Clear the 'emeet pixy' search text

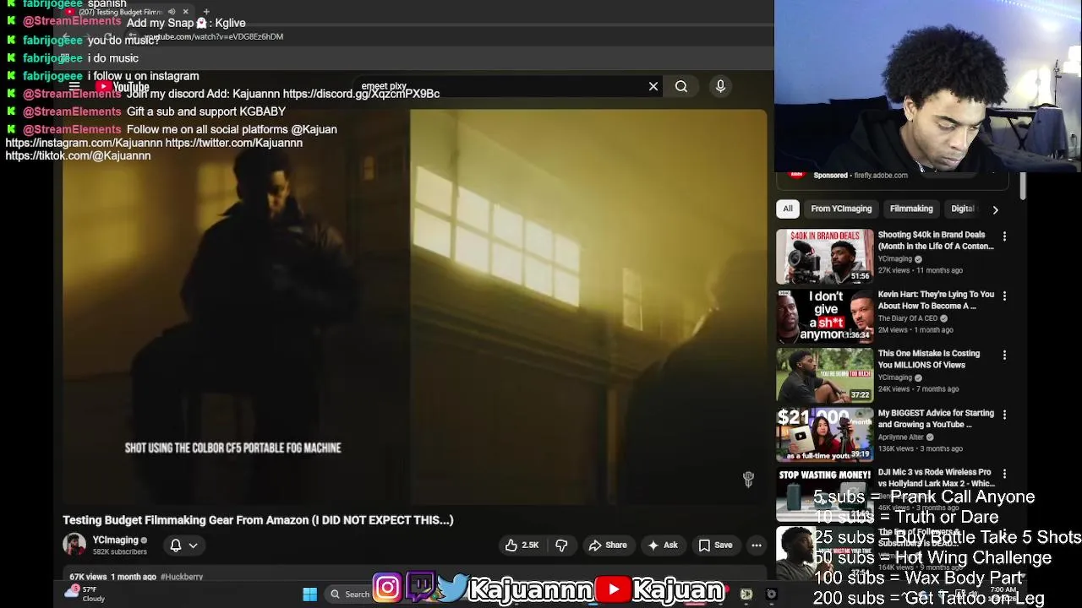(653, 86)
